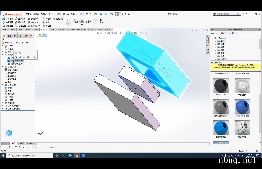Open the Undercut Analysis tool
Viewport: 262px width, 169px height.
(x=33, y=22)
